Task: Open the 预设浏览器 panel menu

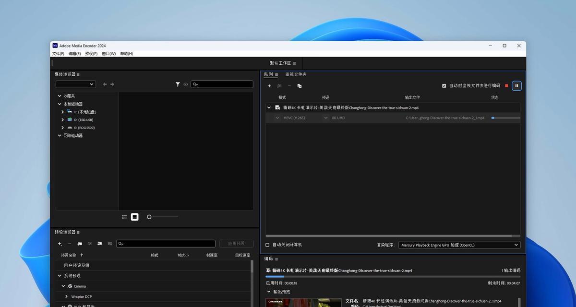Action: [78, 233]
